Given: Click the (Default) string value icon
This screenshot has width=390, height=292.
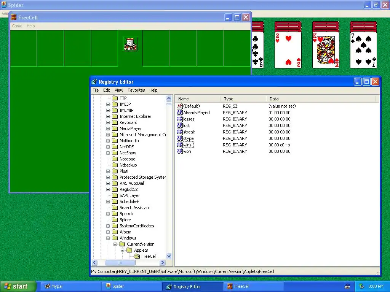Looking at the screenshot, I should [x=180, y=106].
